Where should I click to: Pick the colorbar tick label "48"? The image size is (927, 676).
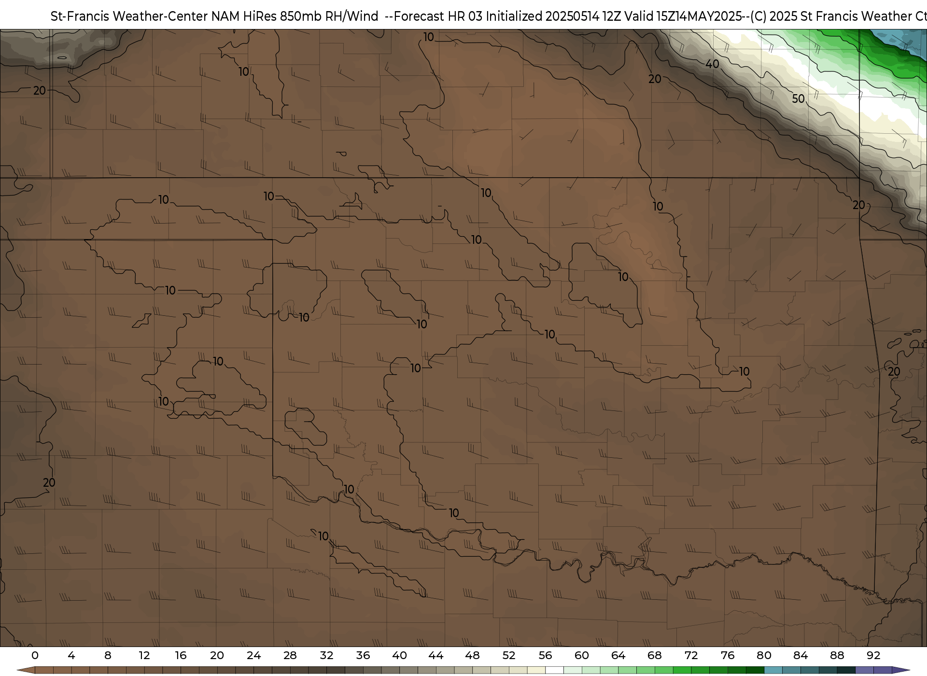click(472, 655)
